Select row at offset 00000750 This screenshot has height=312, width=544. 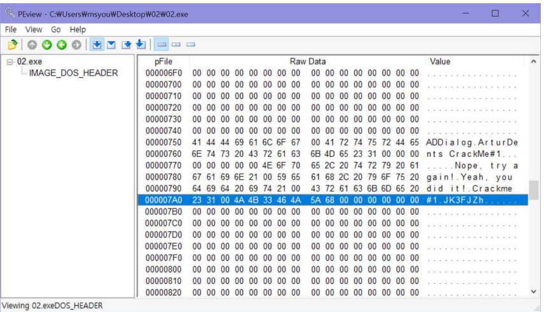333,142
